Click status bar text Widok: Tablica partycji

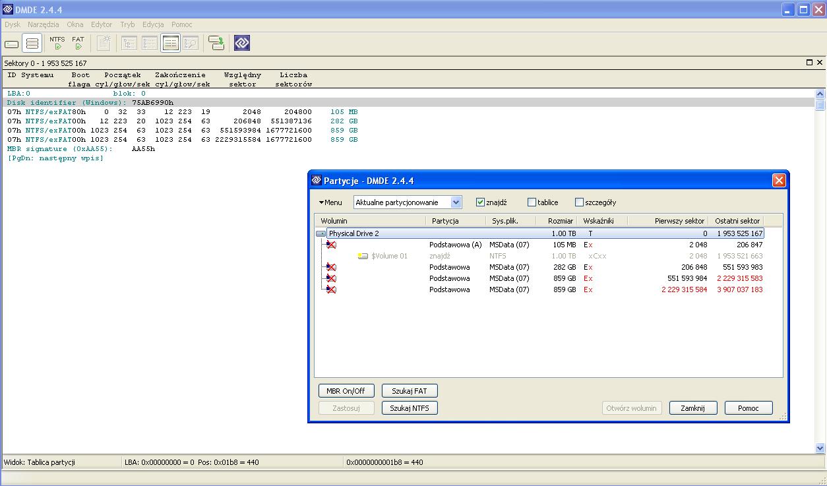tap(40, 462)
